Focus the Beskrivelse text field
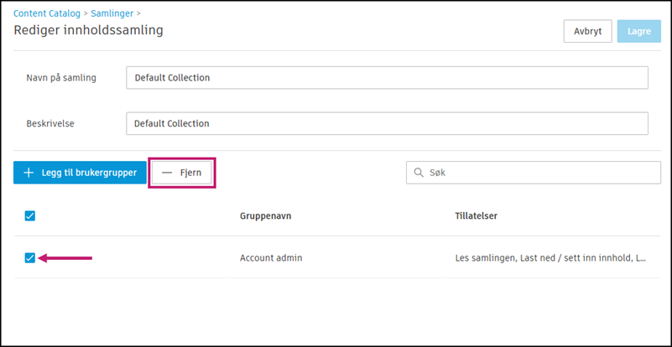The image size is (672, 347). (387, 123)
